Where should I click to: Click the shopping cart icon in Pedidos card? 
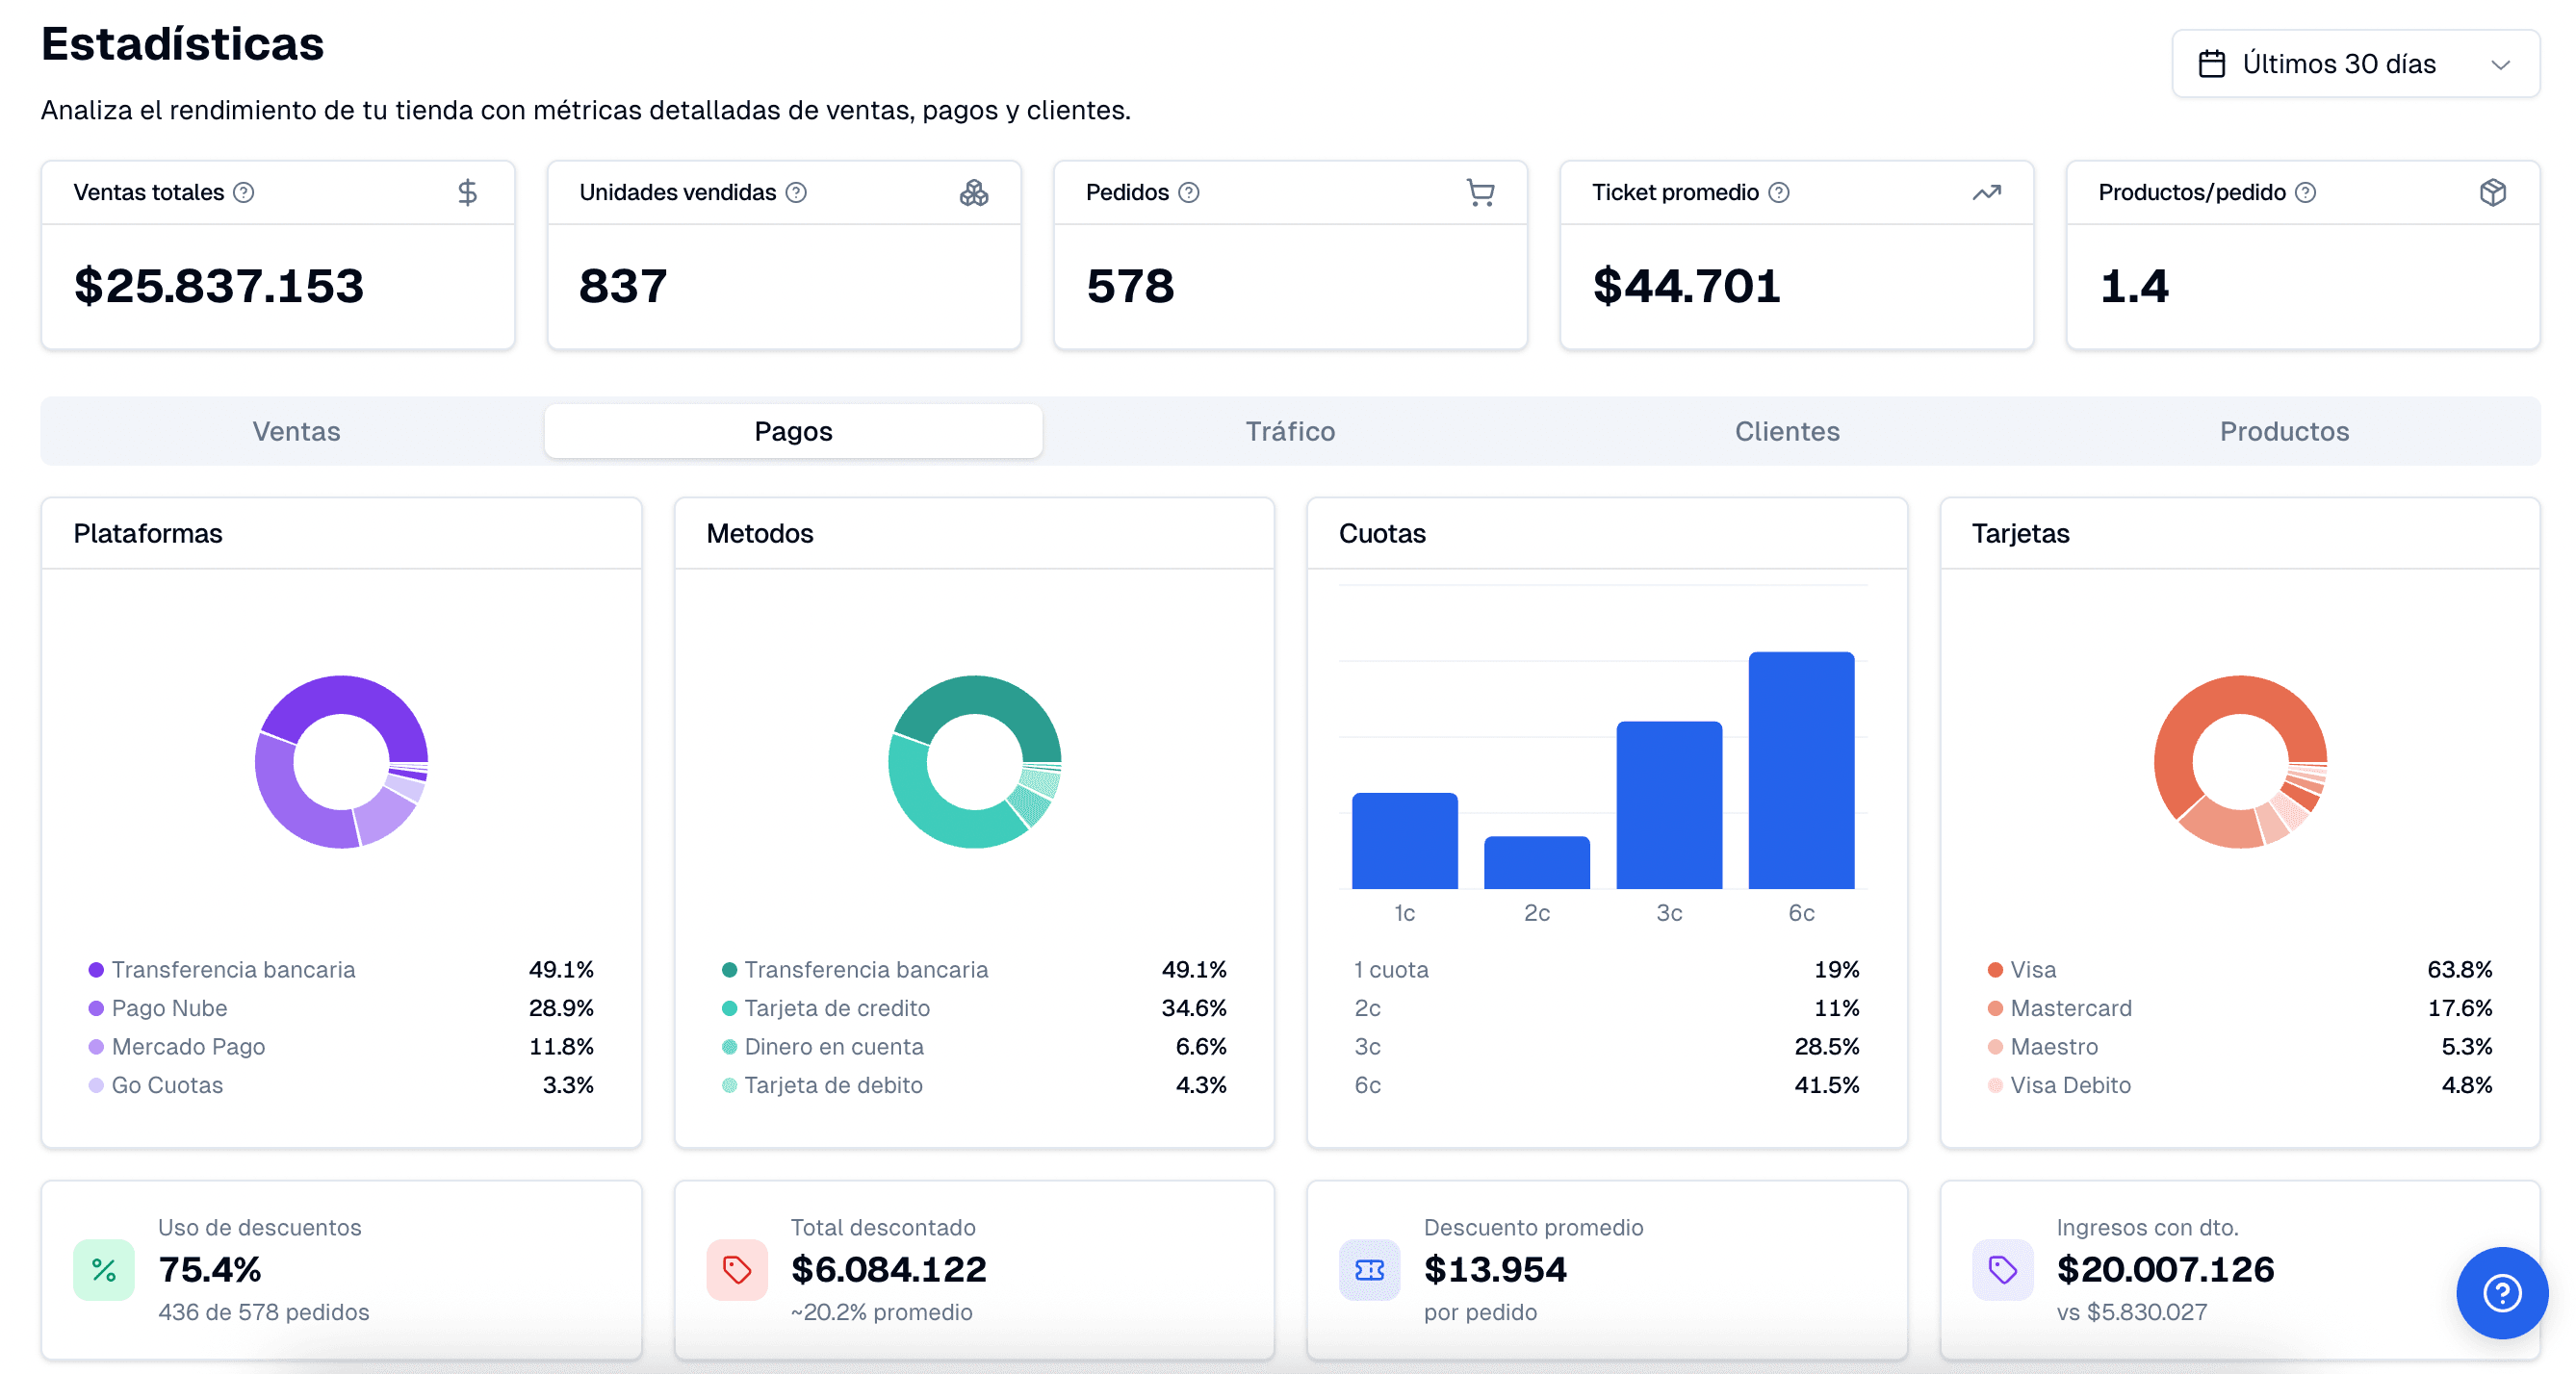1480,191
